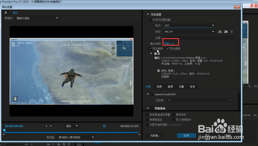Screen dimensions: 258x146
Task: Select the 发布 tab
Action: click(192, 87)
